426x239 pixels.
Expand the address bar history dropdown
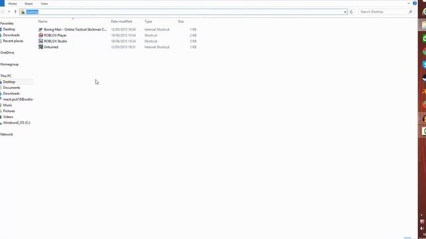coord(345,12)
